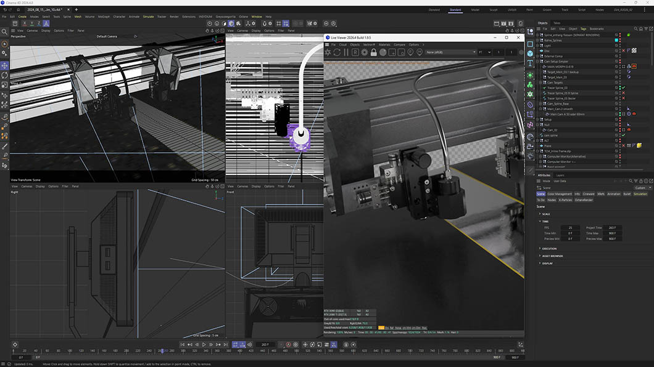
Task: Select the Rotate tool in left toolbar
Action: click(4, 75)
